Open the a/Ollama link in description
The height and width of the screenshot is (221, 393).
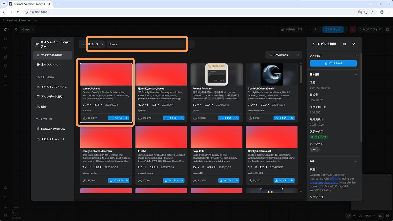[336, 179]
